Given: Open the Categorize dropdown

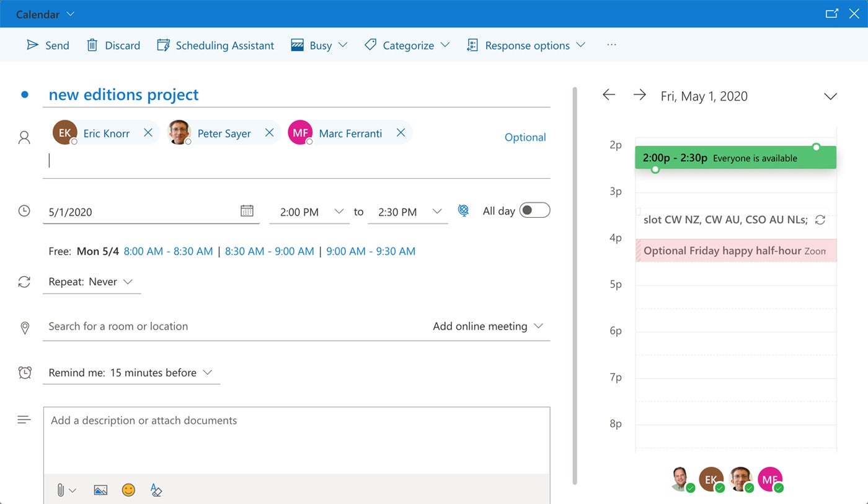Looking at the screenshot, I should pos(407,45).
